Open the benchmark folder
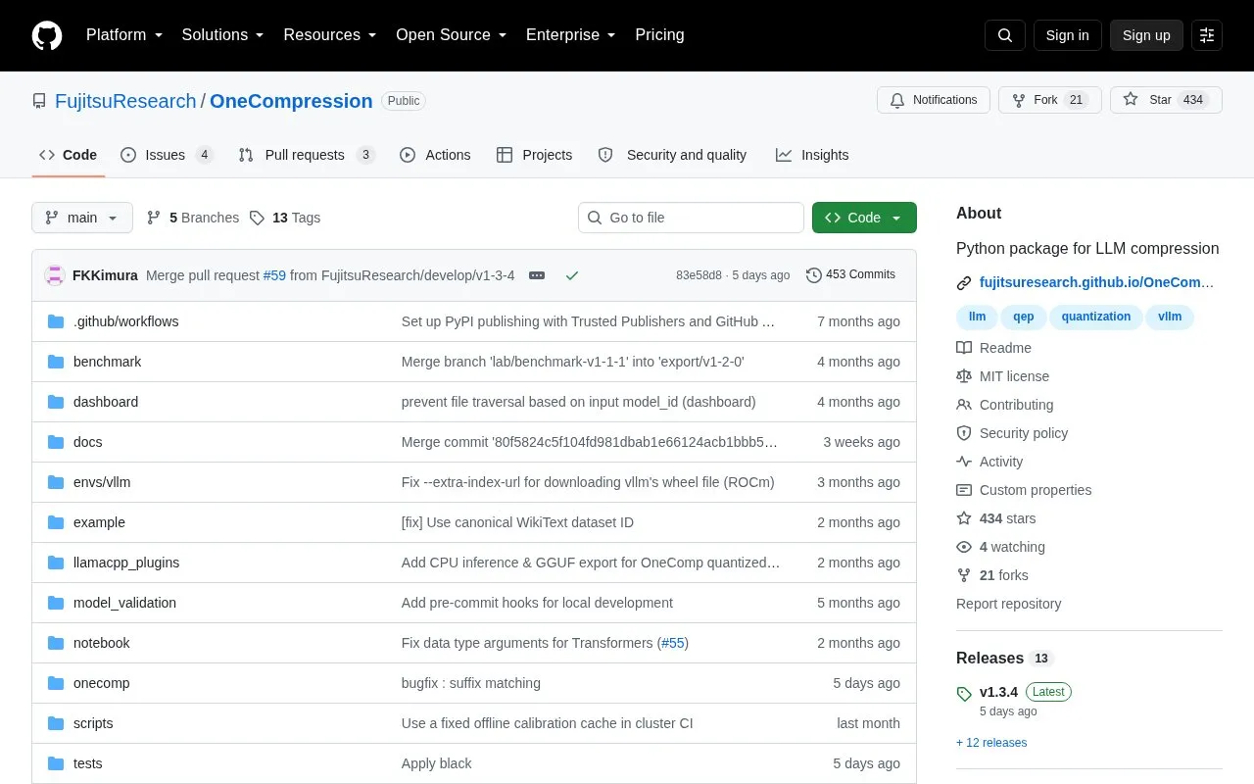 tap(107, 362)
